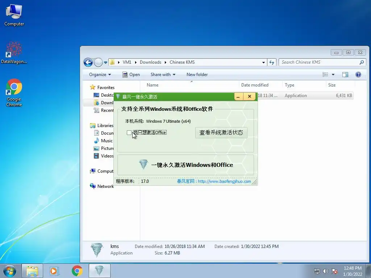Click the Windows Start orb
371x278 pixels.
point(10,271)
